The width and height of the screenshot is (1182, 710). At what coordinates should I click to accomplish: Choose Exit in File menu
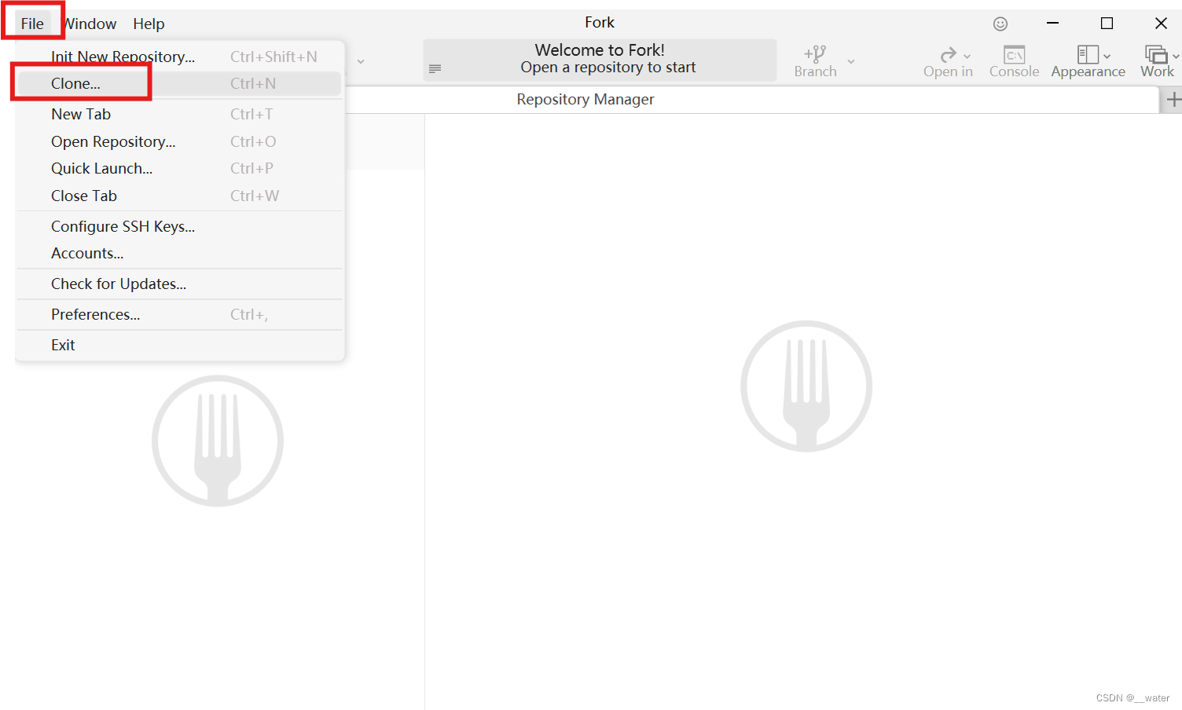click(180, 345)
